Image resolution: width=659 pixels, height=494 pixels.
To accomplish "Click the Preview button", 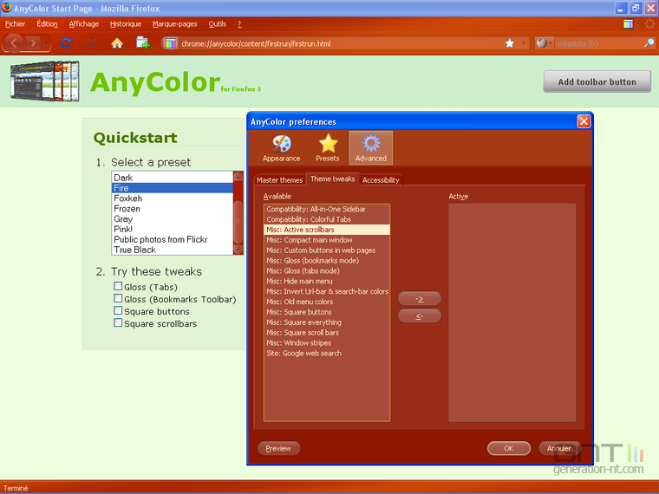I will 278,448.
